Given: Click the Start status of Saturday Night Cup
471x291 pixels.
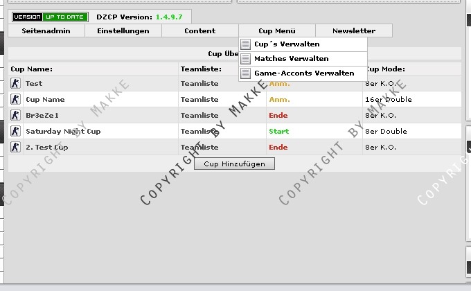Looking at the screenshot, I should [x=279, y=132].
